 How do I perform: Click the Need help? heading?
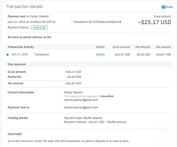pos(15,134)
